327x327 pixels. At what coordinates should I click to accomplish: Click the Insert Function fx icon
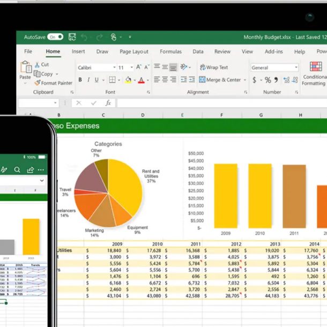click(x=108, y=103)
